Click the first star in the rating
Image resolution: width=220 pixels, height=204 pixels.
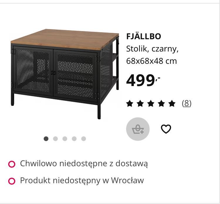point(129,103)
